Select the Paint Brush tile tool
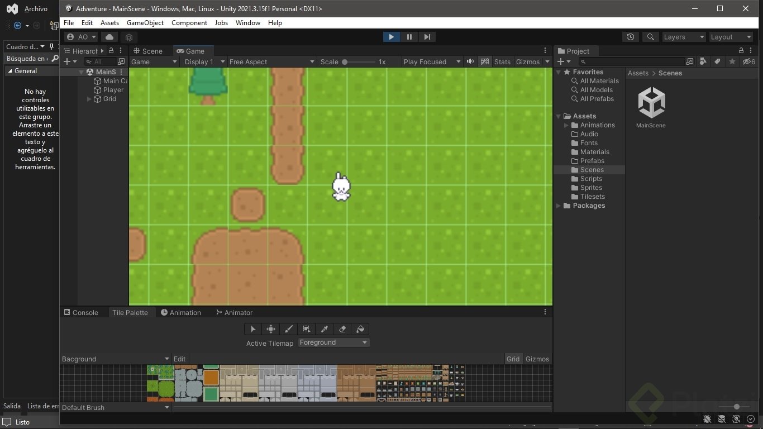 pos(289,329)
